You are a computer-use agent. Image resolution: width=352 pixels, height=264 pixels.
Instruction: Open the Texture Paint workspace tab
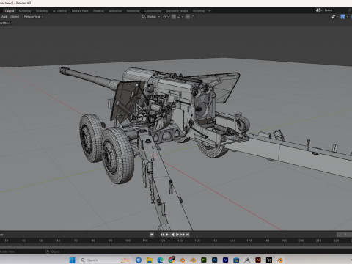click(x=80, y=11)
